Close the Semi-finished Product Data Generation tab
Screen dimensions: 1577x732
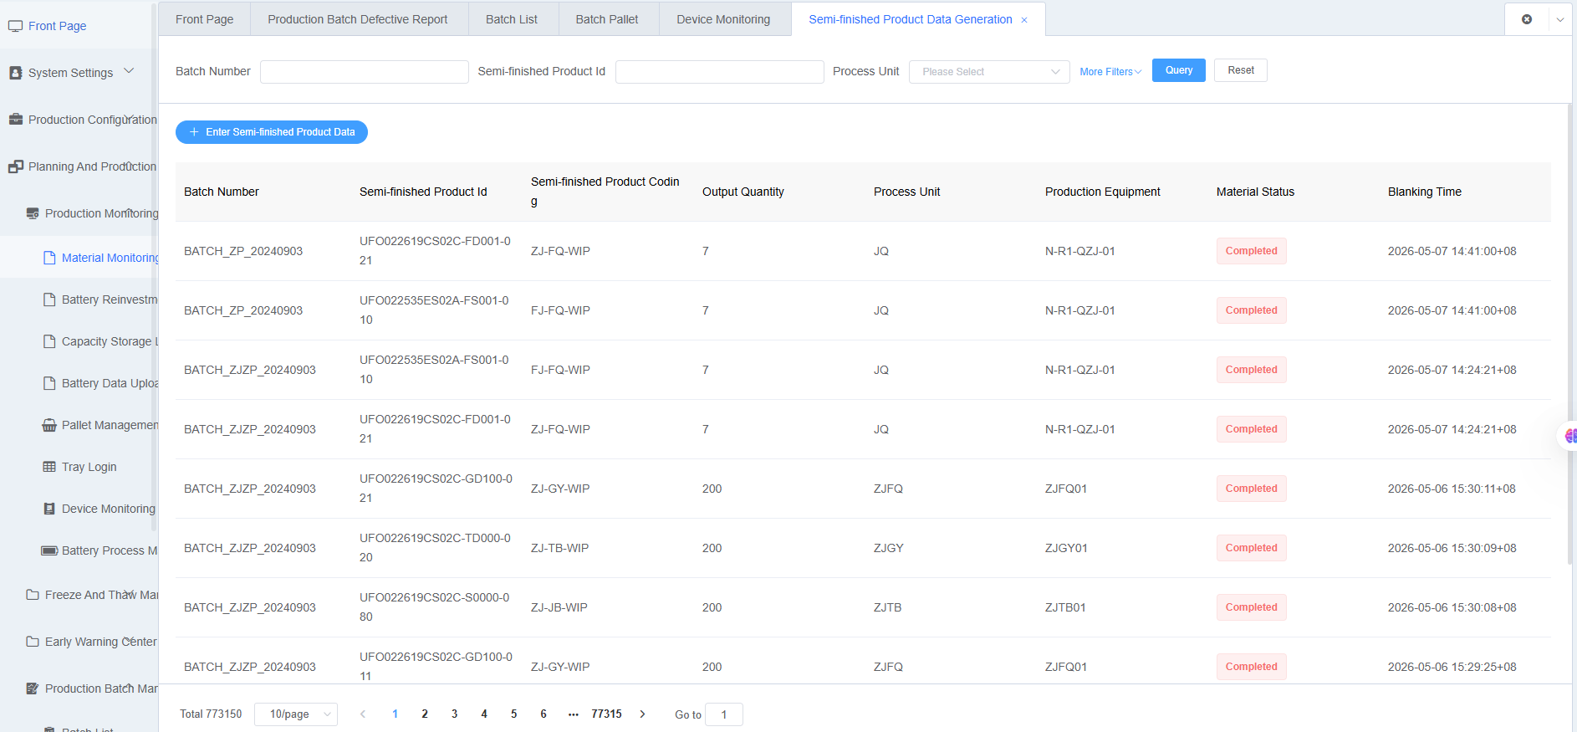(1024, 20)
